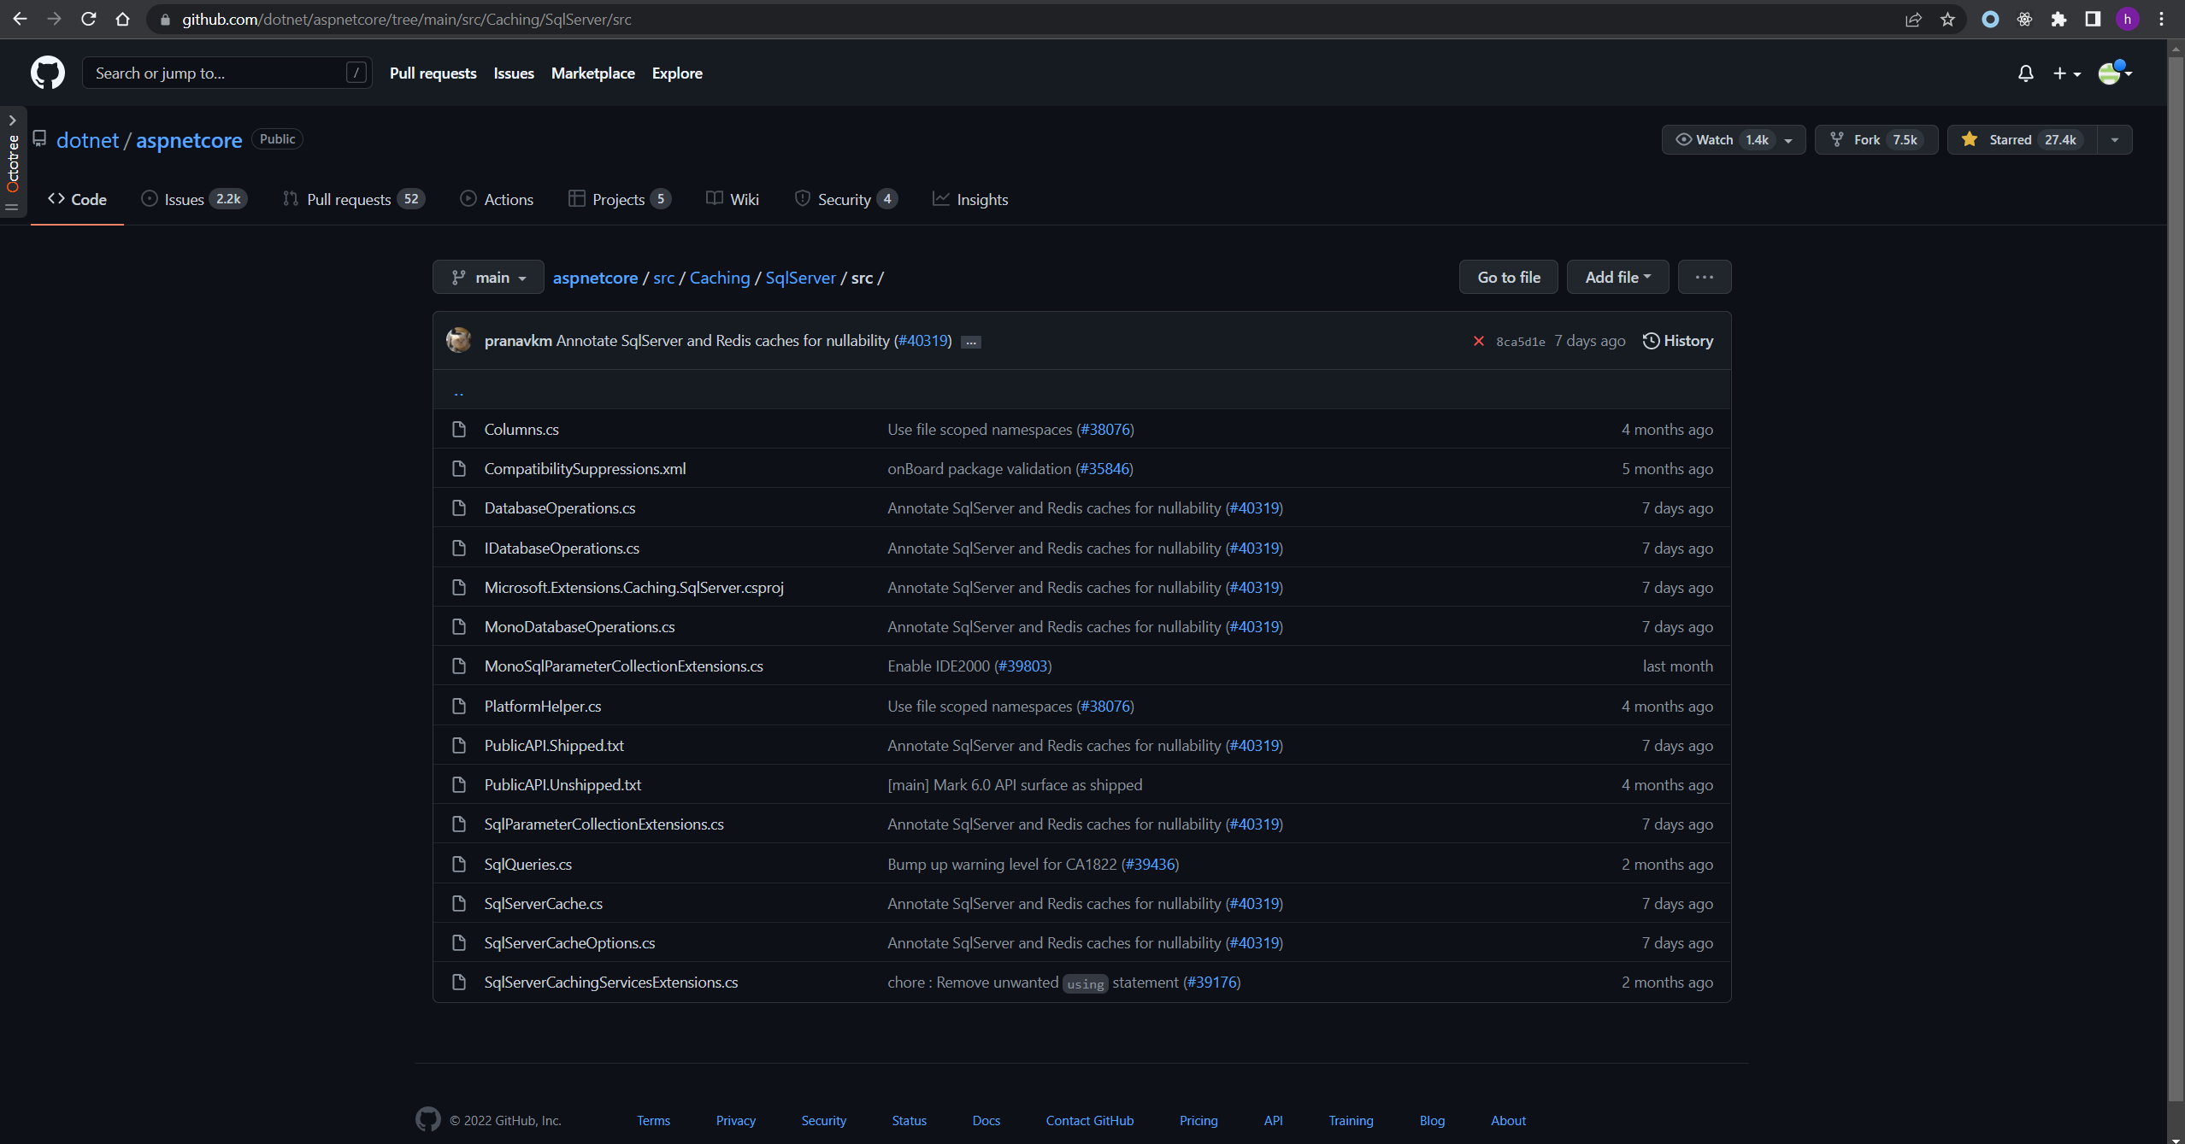Open pranavkm author link
Image resolution: width=2185 pixels, height=1144 pixels.
click(518, 341)
